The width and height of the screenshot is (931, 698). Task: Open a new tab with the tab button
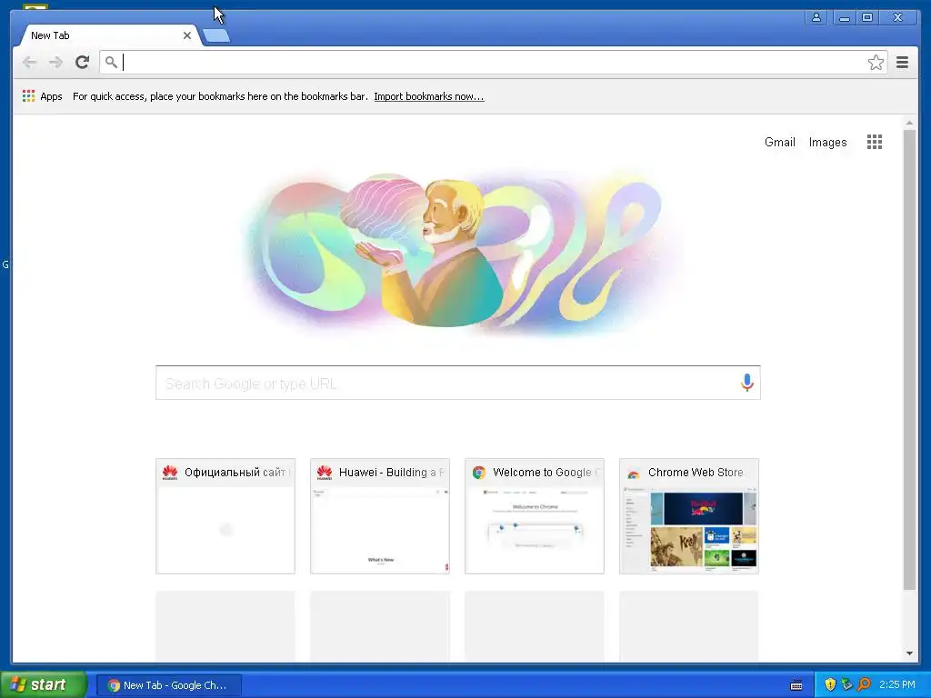click(216, 36)
